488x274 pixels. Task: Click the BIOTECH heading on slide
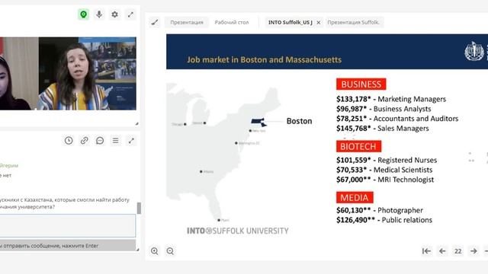358,146
